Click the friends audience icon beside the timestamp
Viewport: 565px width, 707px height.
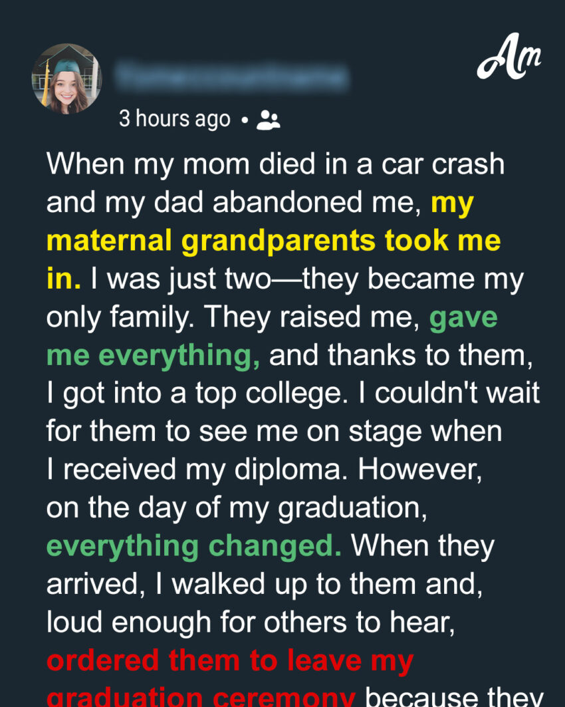[269, 120]
